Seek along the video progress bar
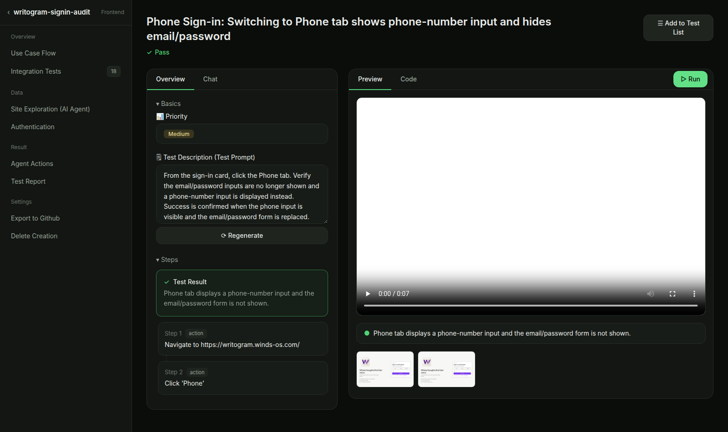 pos(531,306)
